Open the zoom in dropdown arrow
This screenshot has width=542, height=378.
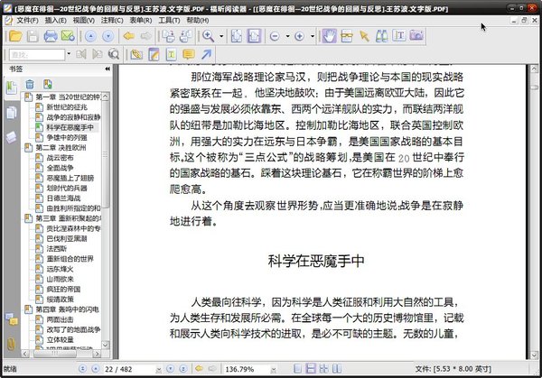313,36
